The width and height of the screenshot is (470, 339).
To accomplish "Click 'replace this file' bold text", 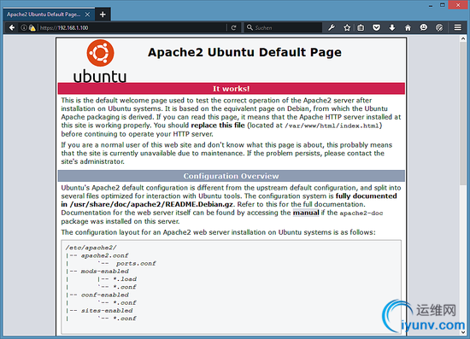I will (218, 126).
